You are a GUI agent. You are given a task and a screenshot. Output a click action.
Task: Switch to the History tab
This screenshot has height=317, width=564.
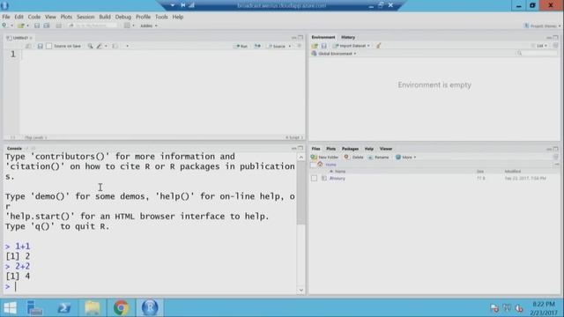[x=348, y=37]
